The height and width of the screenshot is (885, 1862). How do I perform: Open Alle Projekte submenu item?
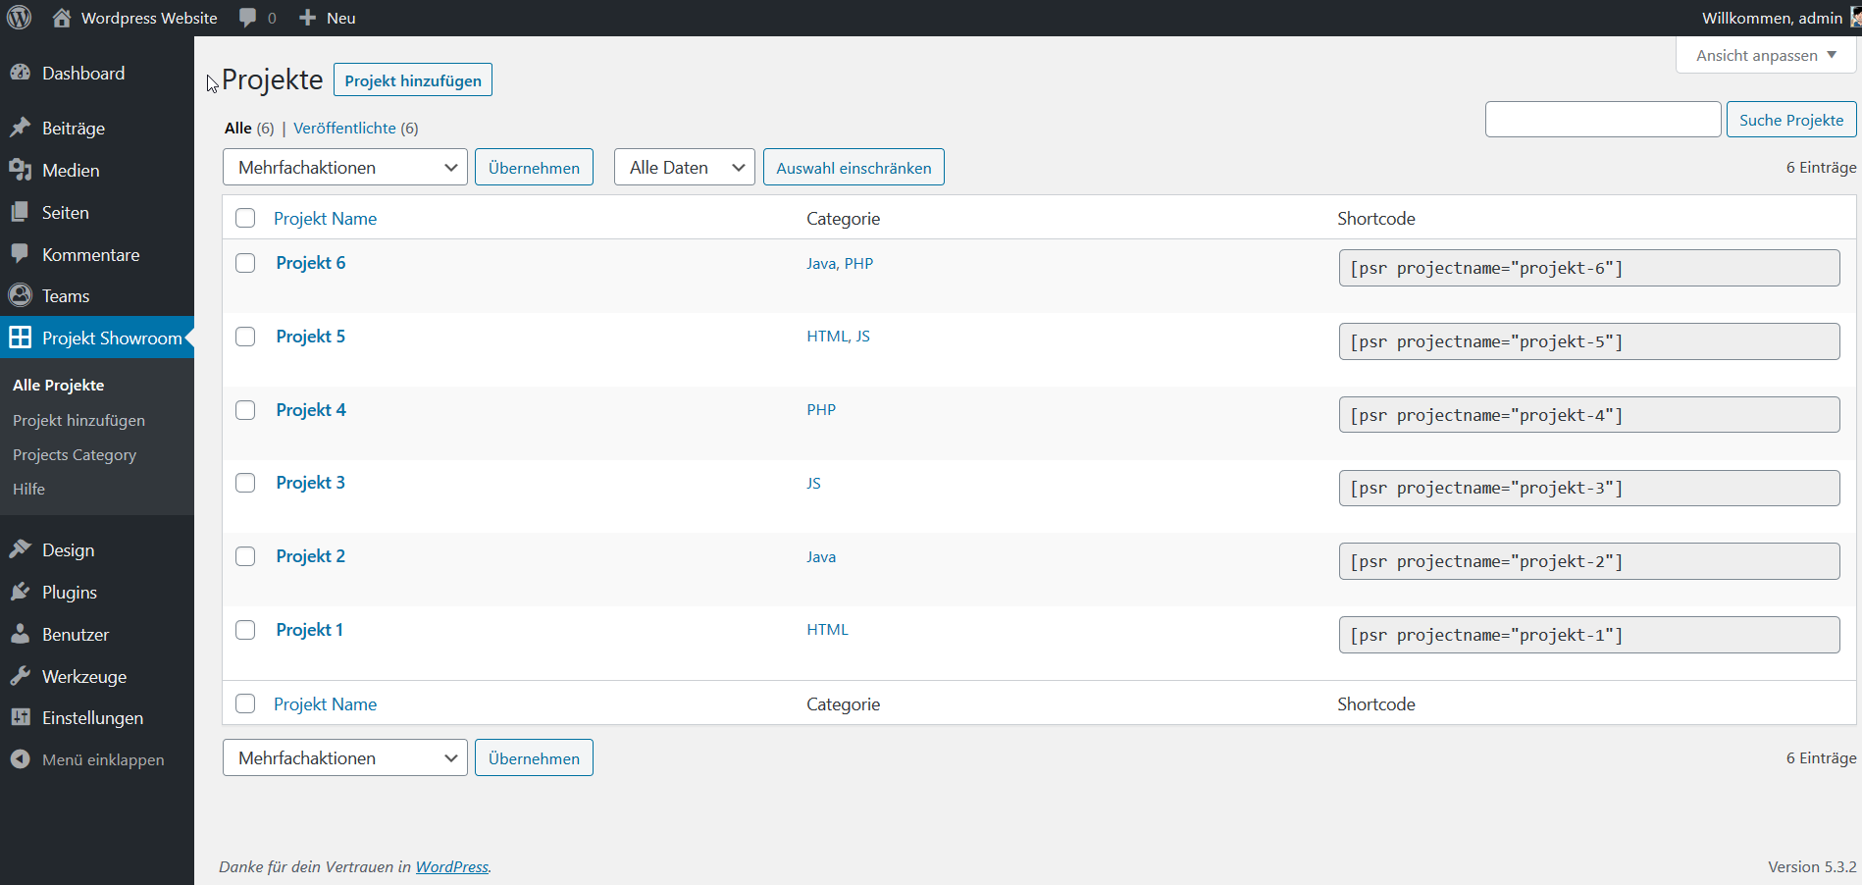(x=59, y=385)
